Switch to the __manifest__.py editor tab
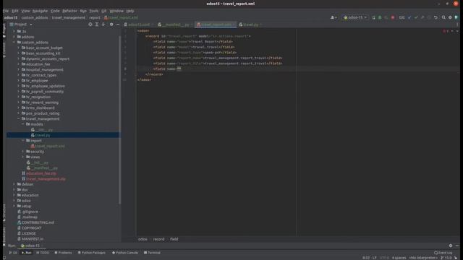The height and width of the screenshot is (260, 463). (175, 25)
